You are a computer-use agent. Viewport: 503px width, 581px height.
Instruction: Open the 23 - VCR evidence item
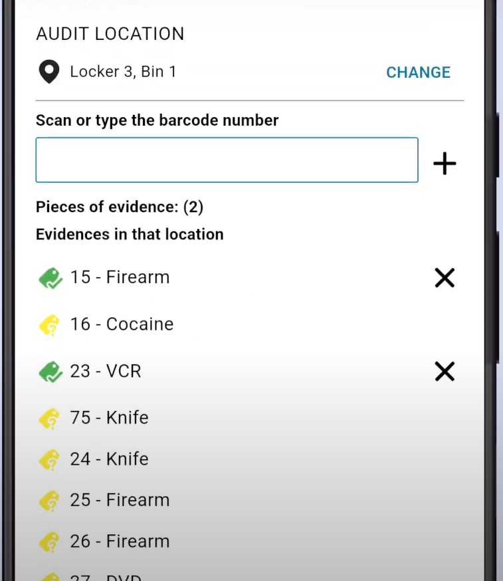106,371
